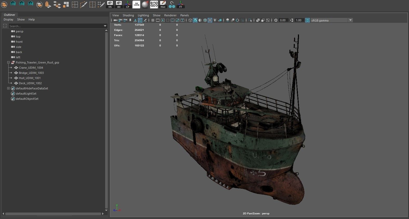Select defaultLightSet in the Outliner
The height and width of the screenshot is (219, 409).
(26, 94)
